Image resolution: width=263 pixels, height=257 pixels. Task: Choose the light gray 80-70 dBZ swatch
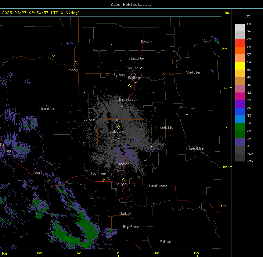point(240,28)
